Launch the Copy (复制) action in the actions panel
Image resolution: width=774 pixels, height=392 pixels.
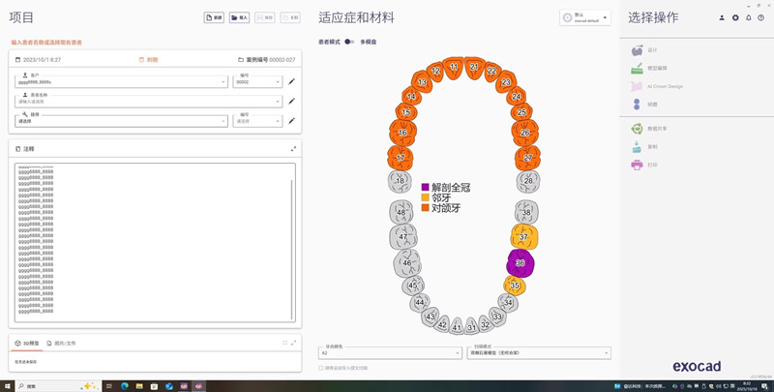[x=644, y=146]
